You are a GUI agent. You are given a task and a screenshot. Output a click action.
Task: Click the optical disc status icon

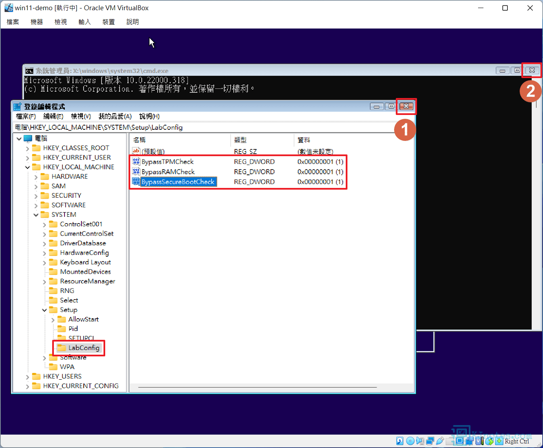tap(410, 441)
